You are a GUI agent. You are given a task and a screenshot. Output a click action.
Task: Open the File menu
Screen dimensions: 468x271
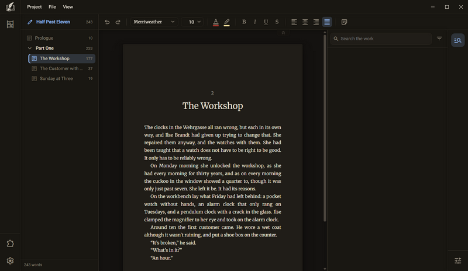coord(52,6)
